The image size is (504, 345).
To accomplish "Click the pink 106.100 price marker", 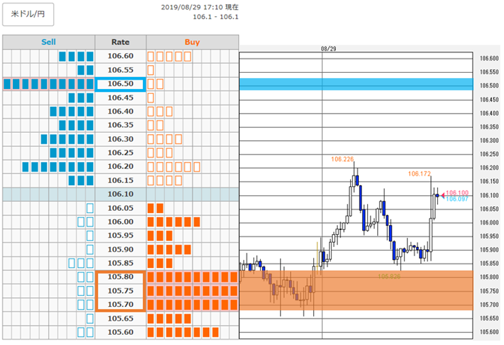I will click(457, 193).
